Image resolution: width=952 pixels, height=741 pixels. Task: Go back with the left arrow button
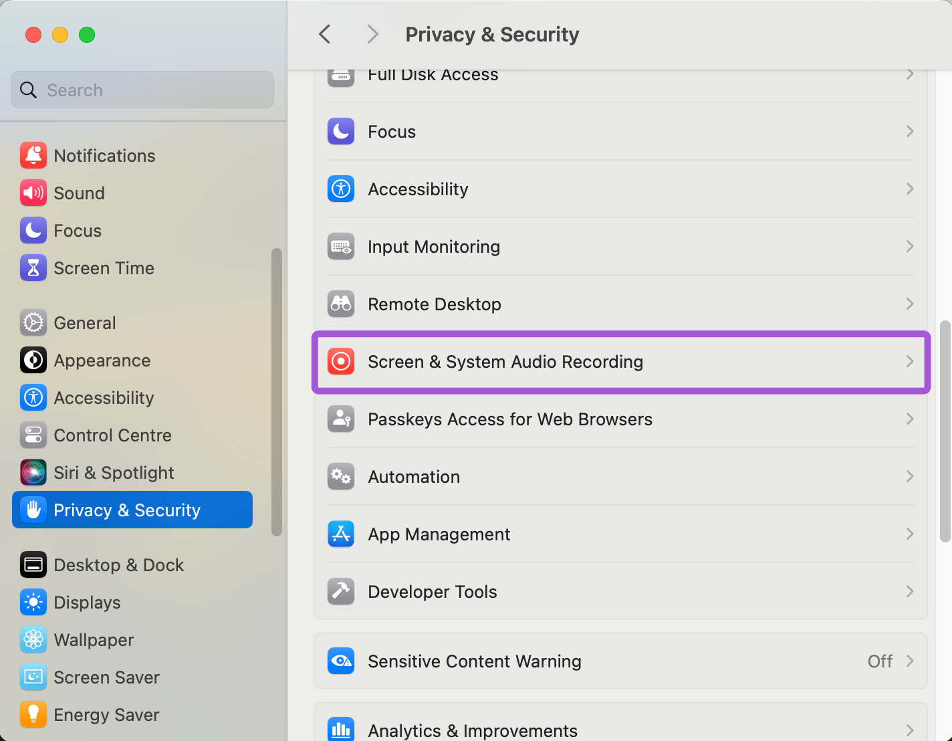click(x=325, y=34)
